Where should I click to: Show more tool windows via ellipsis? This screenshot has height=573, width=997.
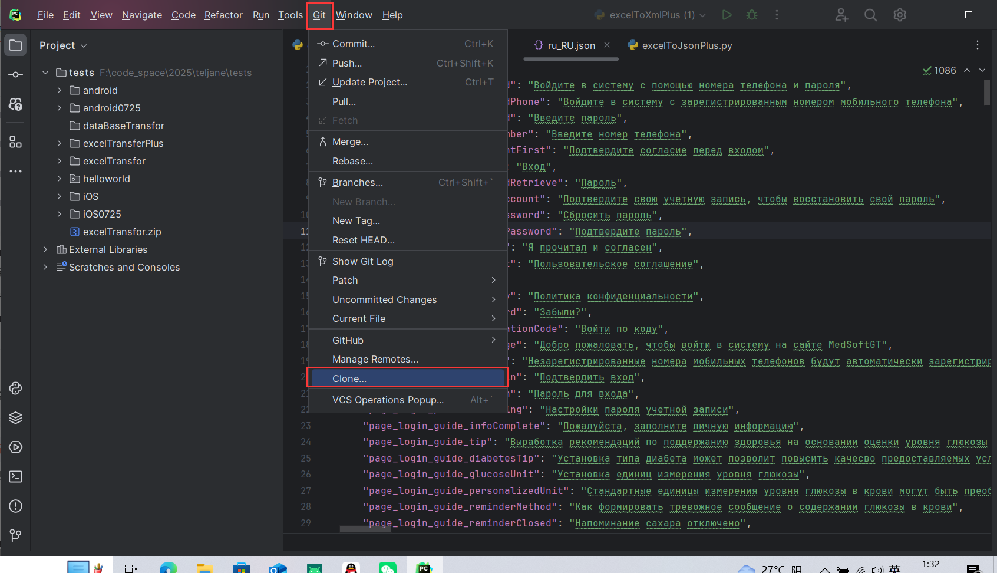[16, 172]
